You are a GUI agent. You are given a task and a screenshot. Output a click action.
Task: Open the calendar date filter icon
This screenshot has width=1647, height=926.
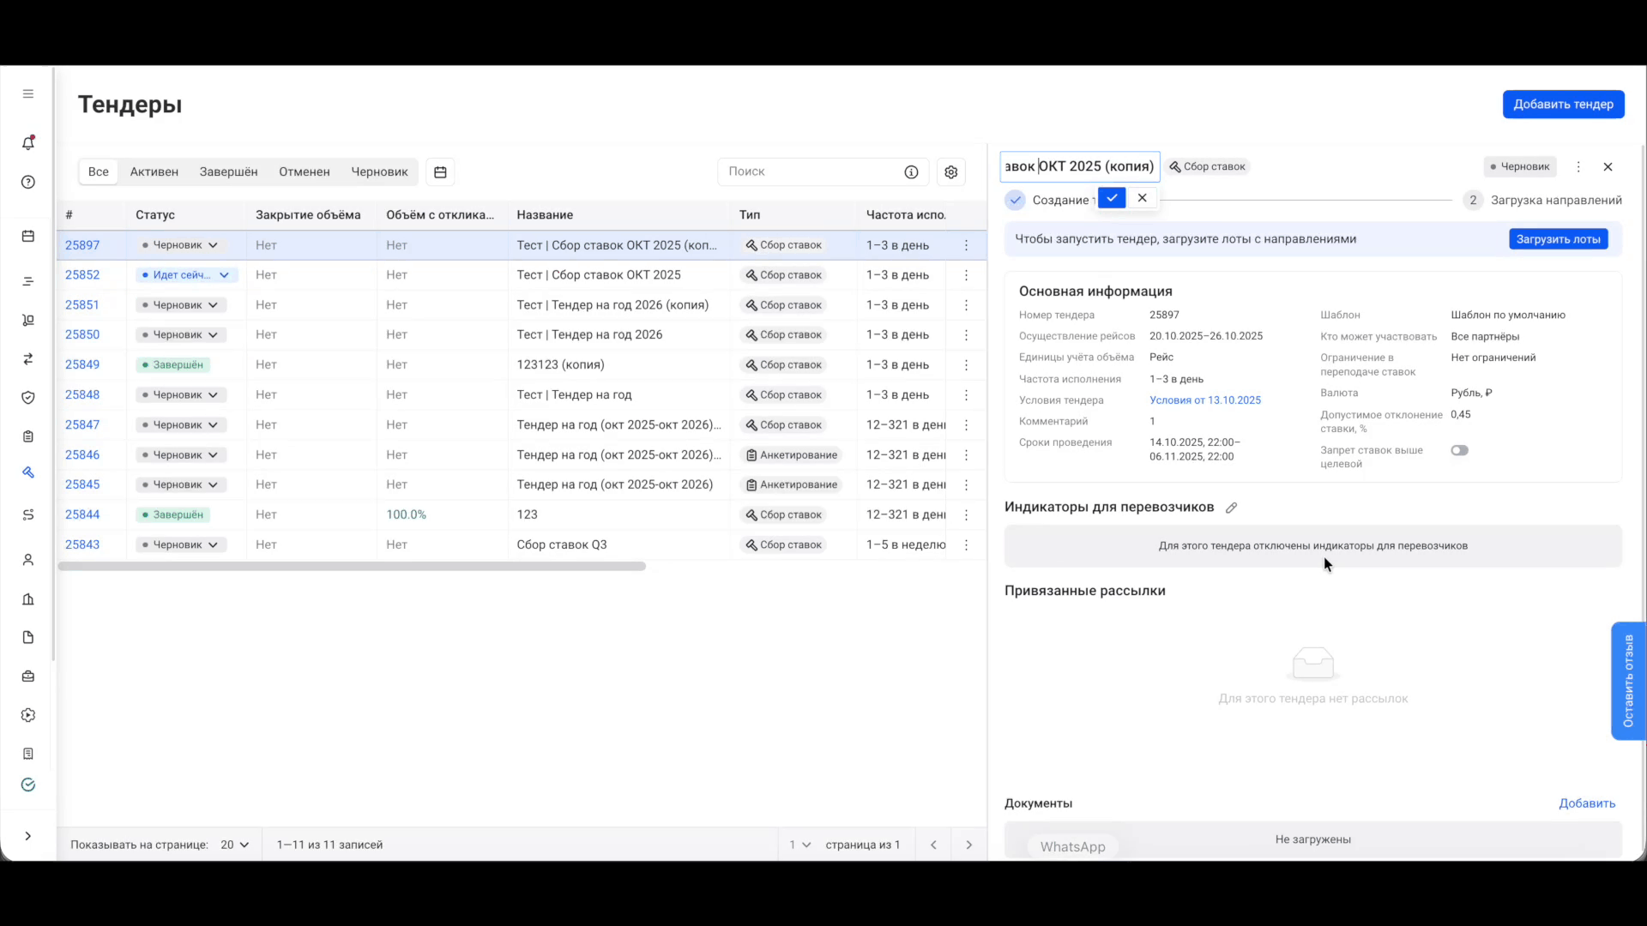click(440, 171)
